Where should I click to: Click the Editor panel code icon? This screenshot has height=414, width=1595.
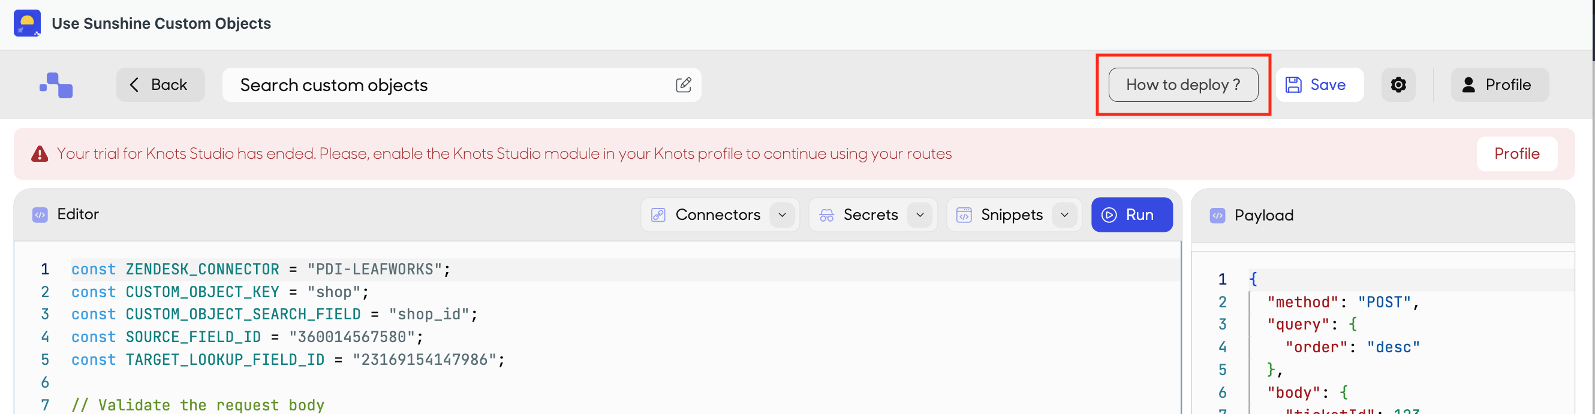[40, 214]
